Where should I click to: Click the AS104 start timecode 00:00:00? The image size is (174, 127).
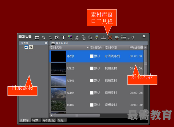coord(136,93)
